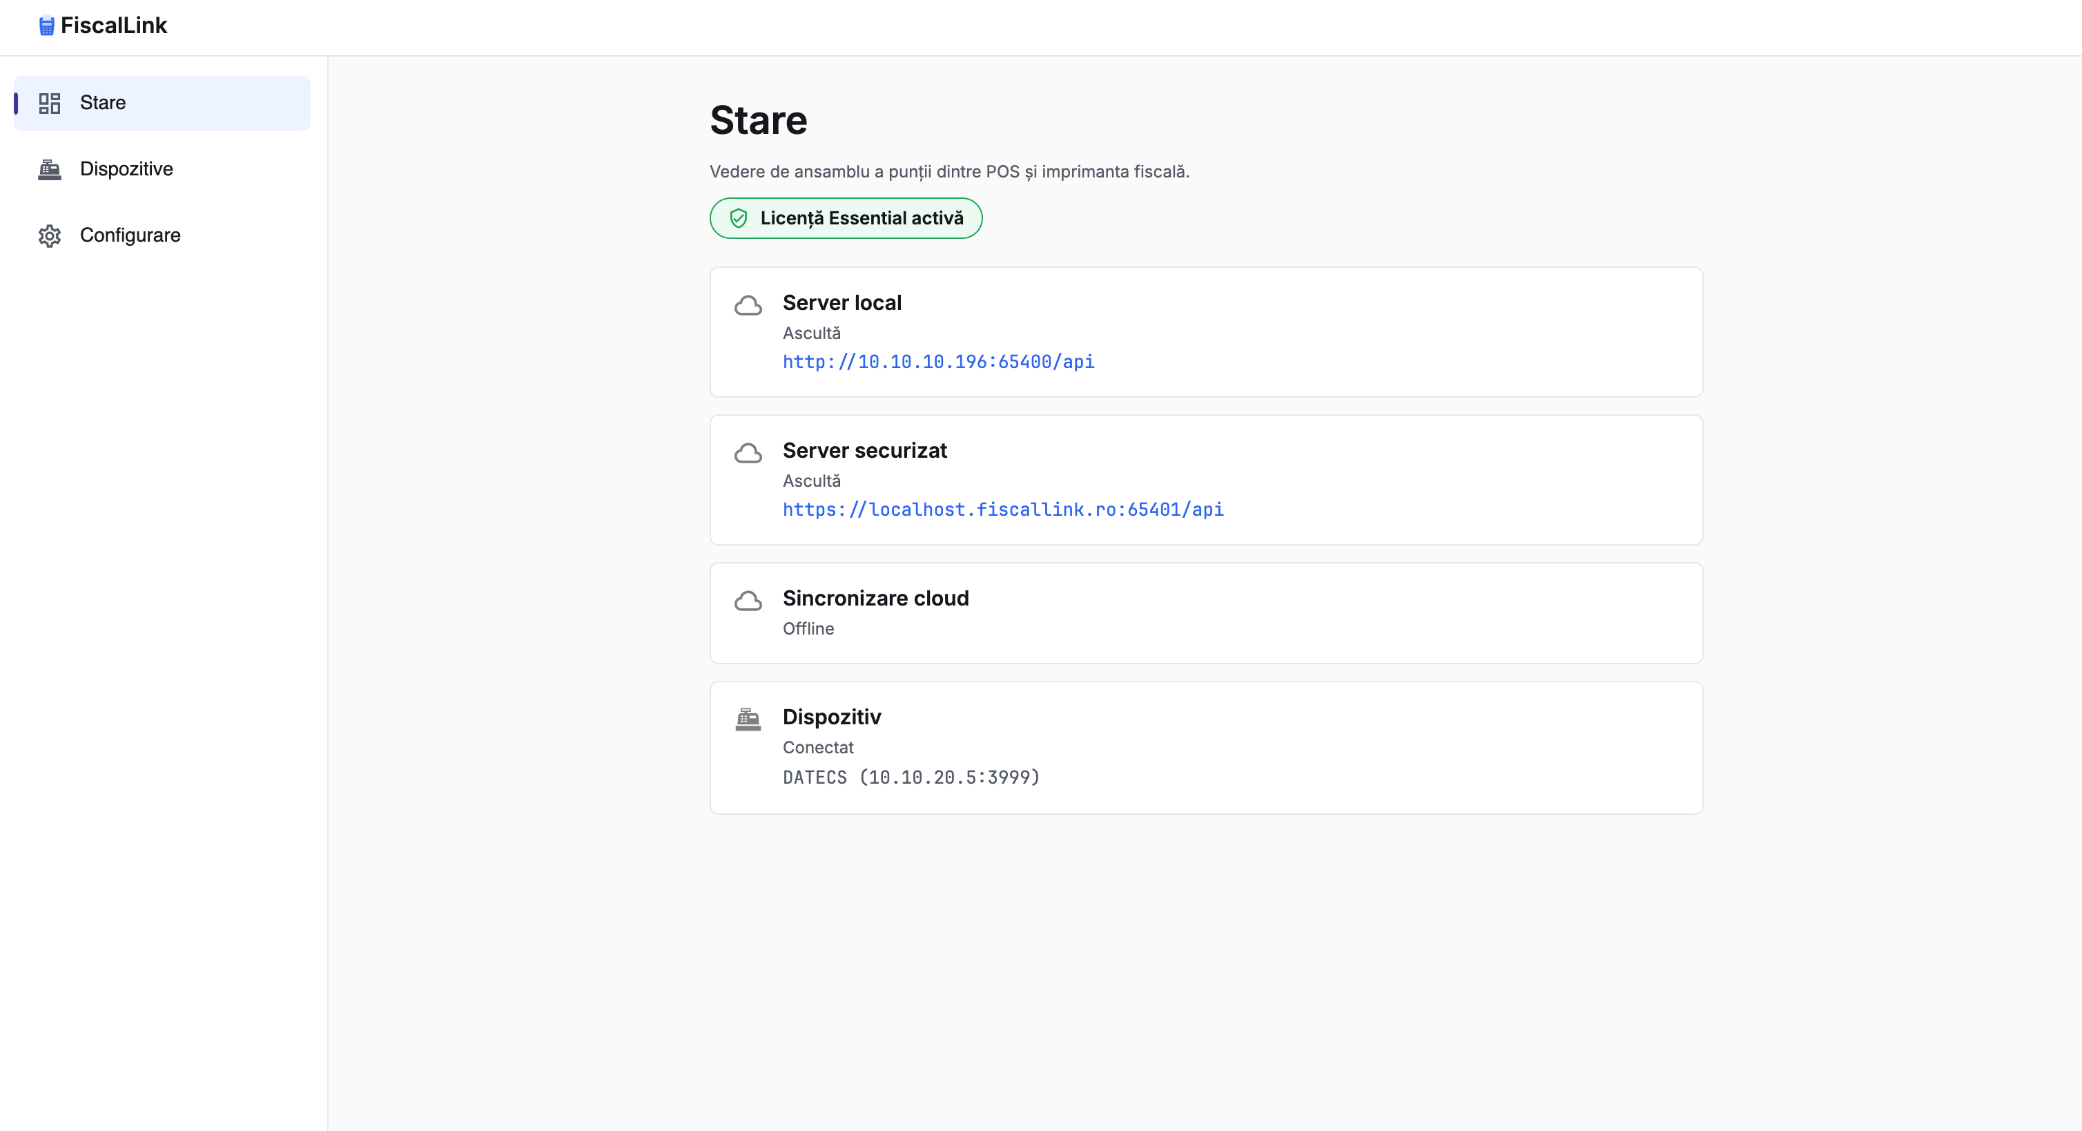2082x1131 pixels.
Task: Click the Vedere de ansamblu description text
Action: [950, 172]
